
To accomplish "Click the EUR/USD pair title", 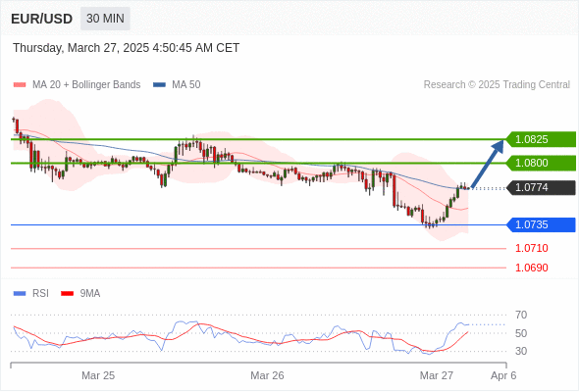I will click(42, 19).
